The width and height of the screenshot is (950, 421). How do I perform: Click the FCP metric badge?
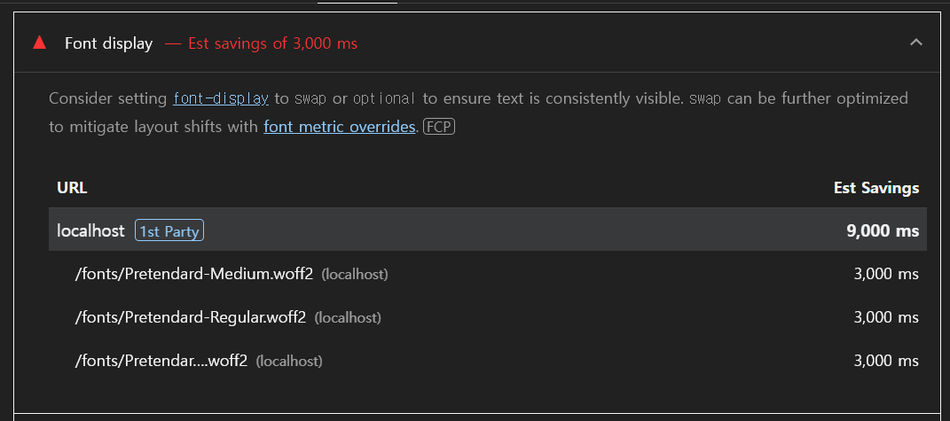tap(439, 128)
